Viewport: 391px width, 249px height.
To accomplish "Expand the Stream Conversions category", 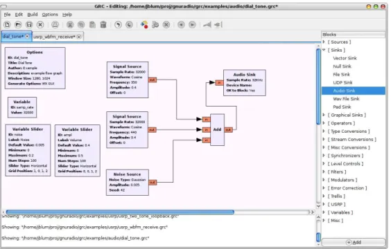I will pos(324,139).
